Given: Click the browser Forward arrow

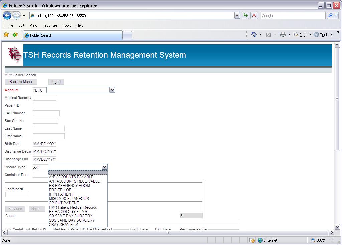Looking at the screenshot, I should 16,15.
